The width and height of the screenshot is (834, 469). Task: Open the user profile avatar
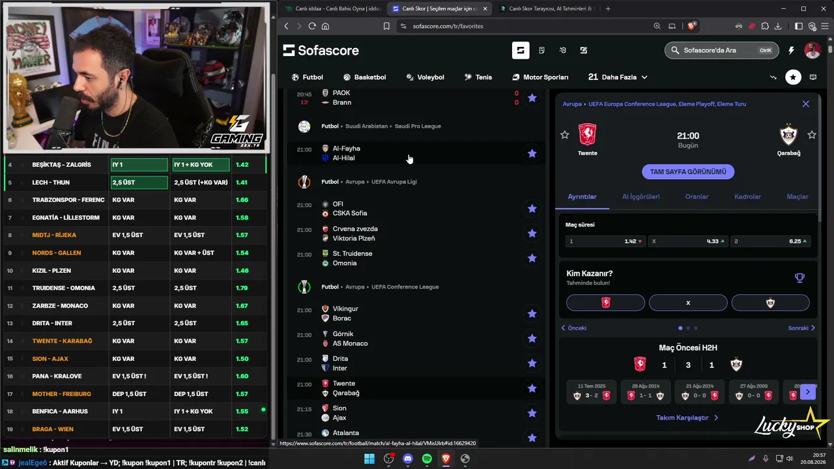click(x=812, y=50)
